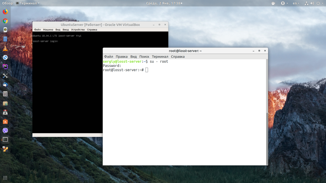Open PhpStorm from the dock
The image size is (326, 183).
pyautogui.click(x=5, y=66)
